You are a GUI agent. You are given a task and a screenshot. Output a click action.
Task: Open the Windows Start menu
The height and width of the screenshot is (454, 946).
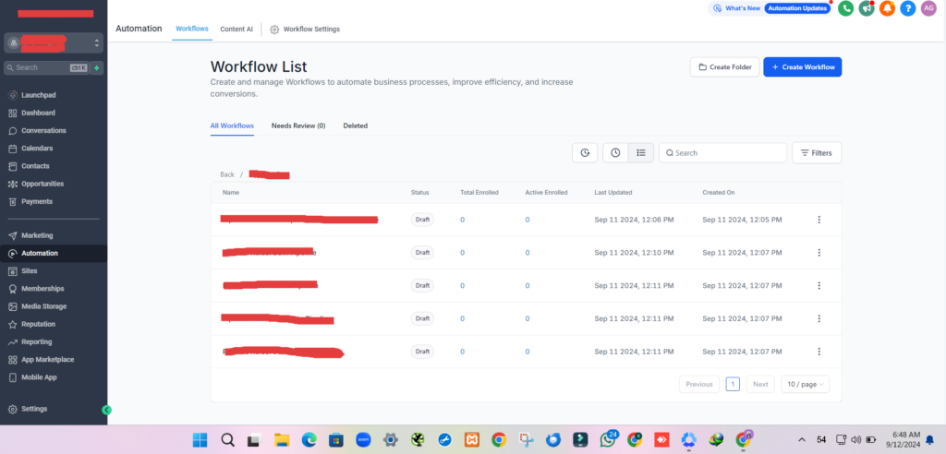click(200, 439)
